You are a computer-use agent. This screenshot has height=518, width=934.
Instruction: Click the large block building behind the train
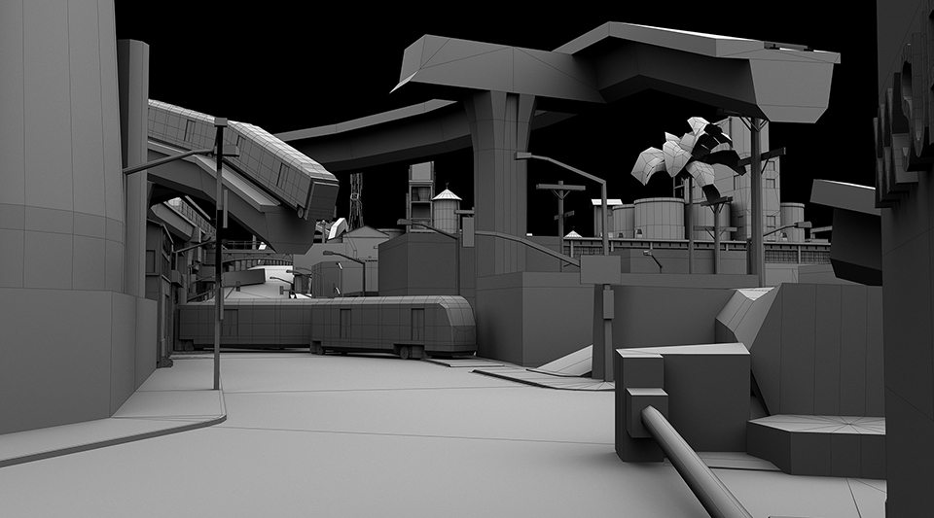pos(420,262)
